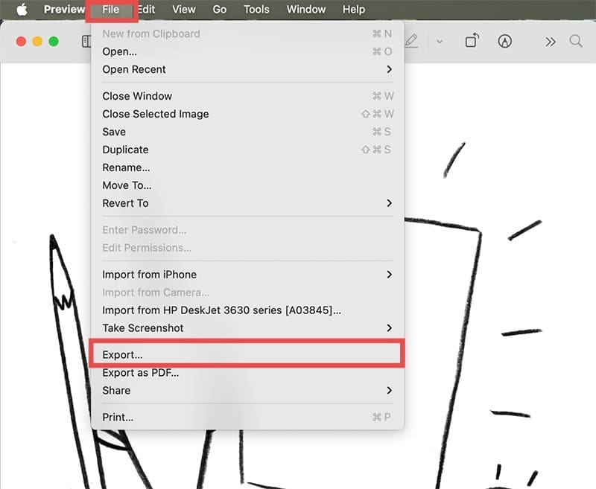This screenshot has height=489, width=596.
Task: Open the pencil tool dropdown chevron
Action: coord(440,42)
